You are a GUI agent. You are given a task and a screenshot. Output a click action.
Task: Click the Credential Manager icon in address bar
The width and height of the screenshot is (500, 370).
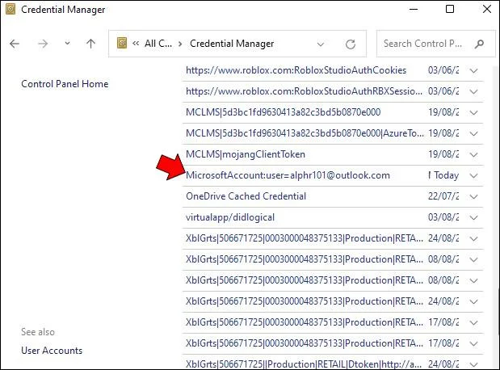coord(122,43)
